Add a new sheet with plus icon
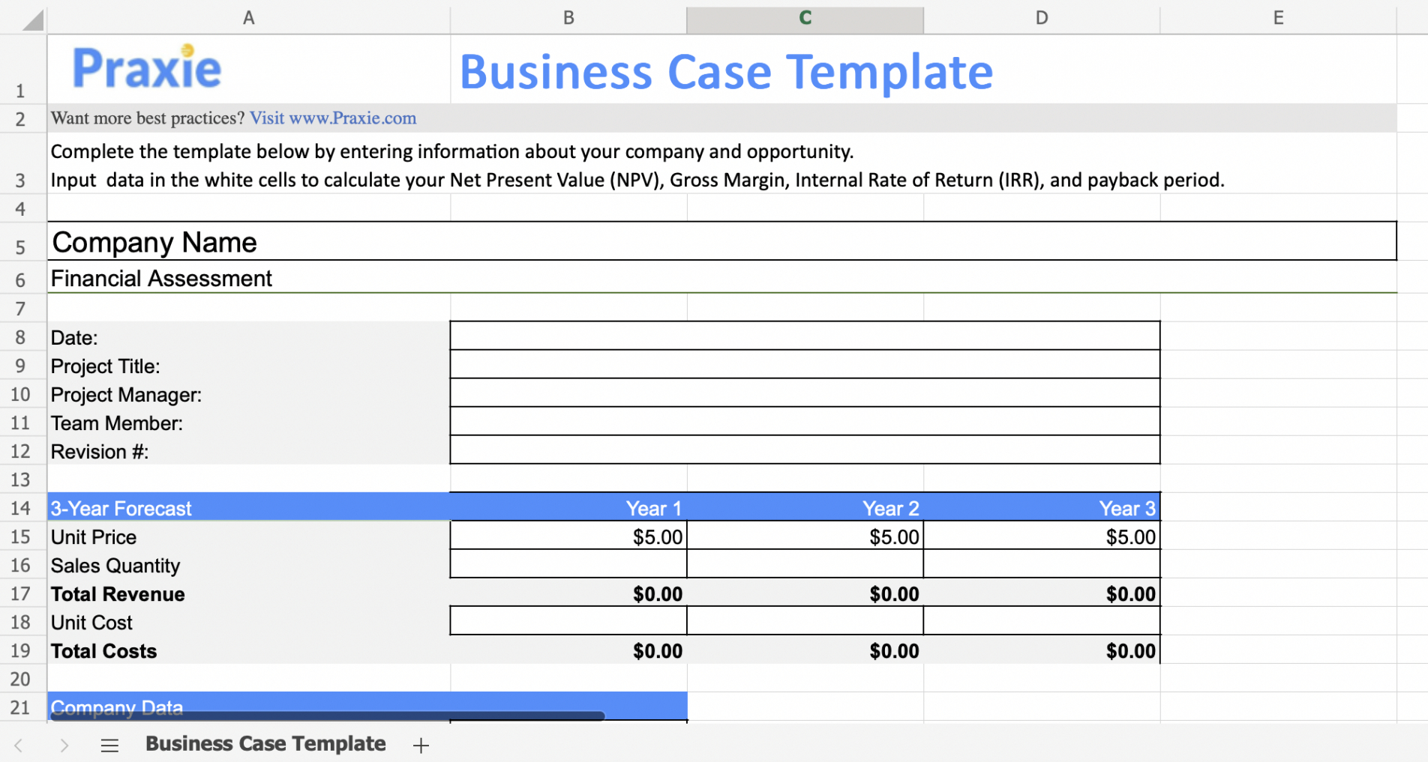Image resolution: width=1428 pixels, height=762 pixels. click(x=421, y=745)
